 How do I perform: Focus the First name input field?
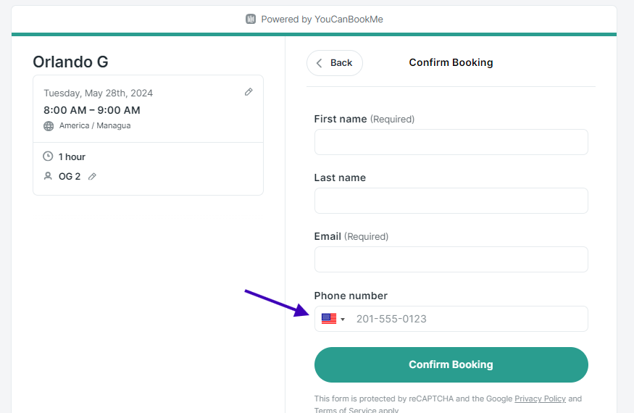tap(451, 142)
